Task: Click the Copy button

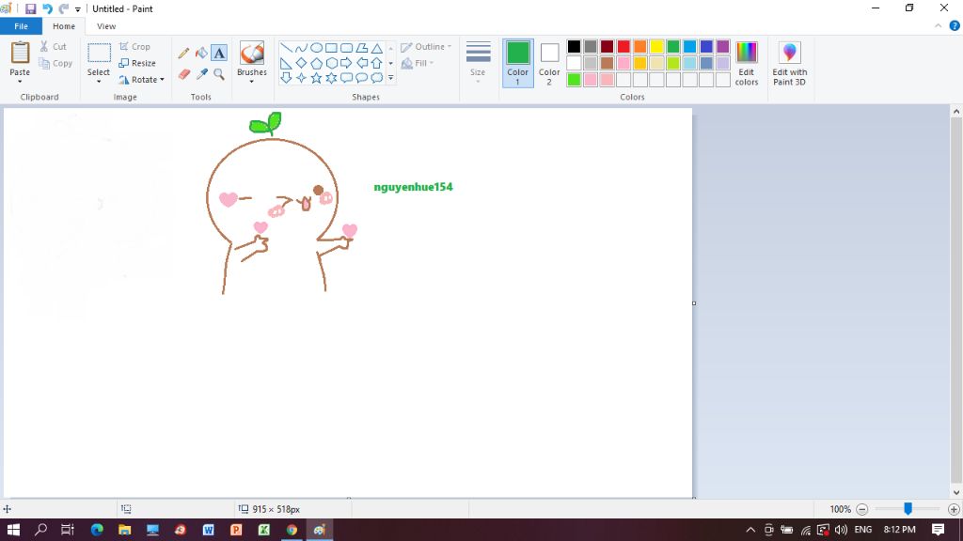Action: [55, 63]
